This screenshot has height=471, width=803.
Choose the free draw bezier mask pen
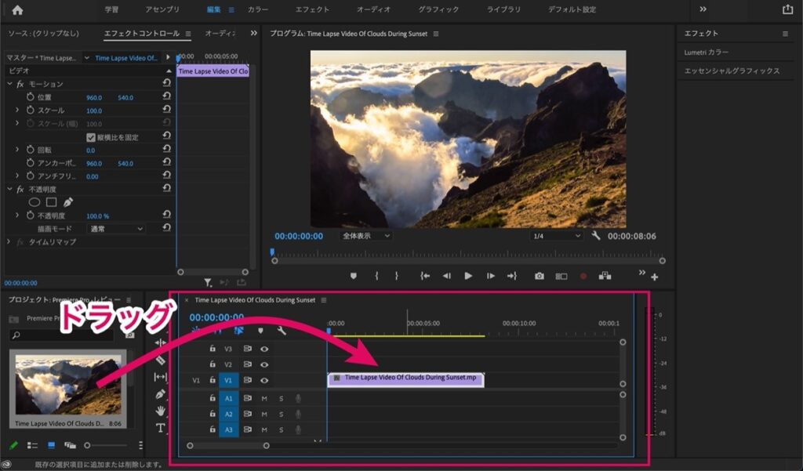[x=68, y=202]
